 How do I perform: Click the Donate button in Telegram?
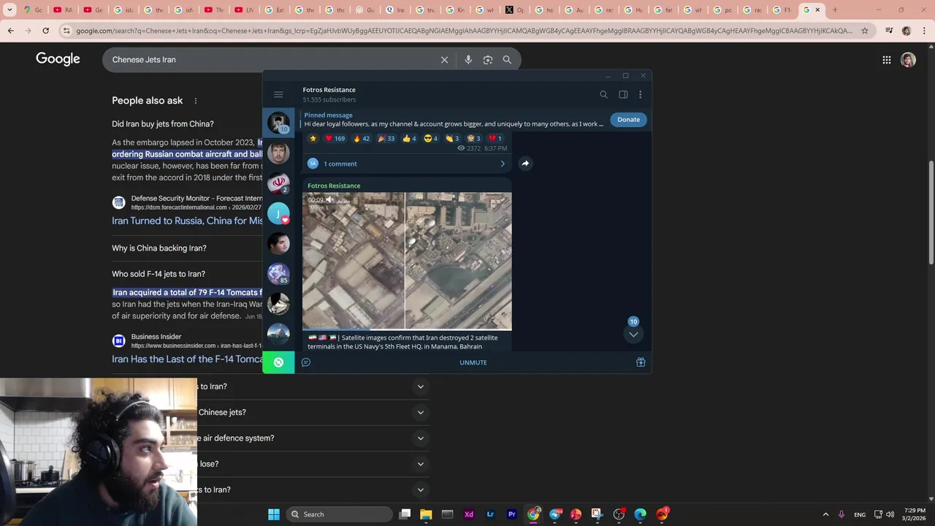coord(628,119)
